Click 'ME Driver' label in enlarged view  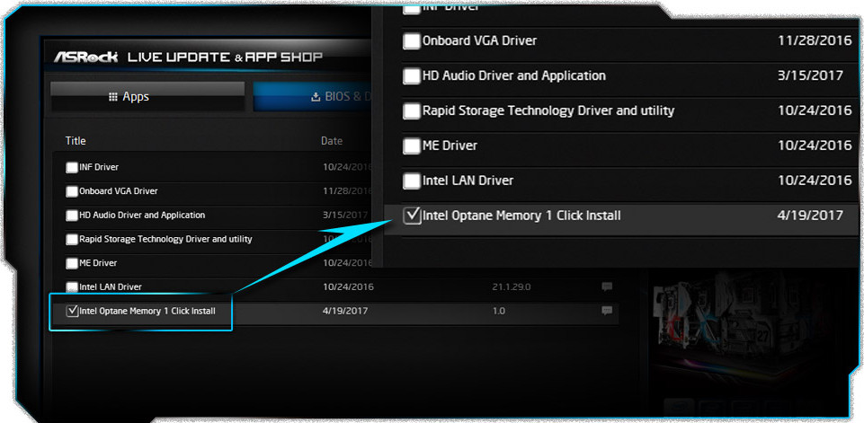(x=450, y=145)
